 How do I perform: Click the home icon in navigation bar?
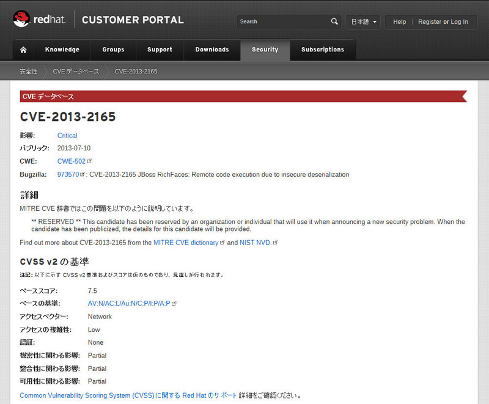click(23, 50)
